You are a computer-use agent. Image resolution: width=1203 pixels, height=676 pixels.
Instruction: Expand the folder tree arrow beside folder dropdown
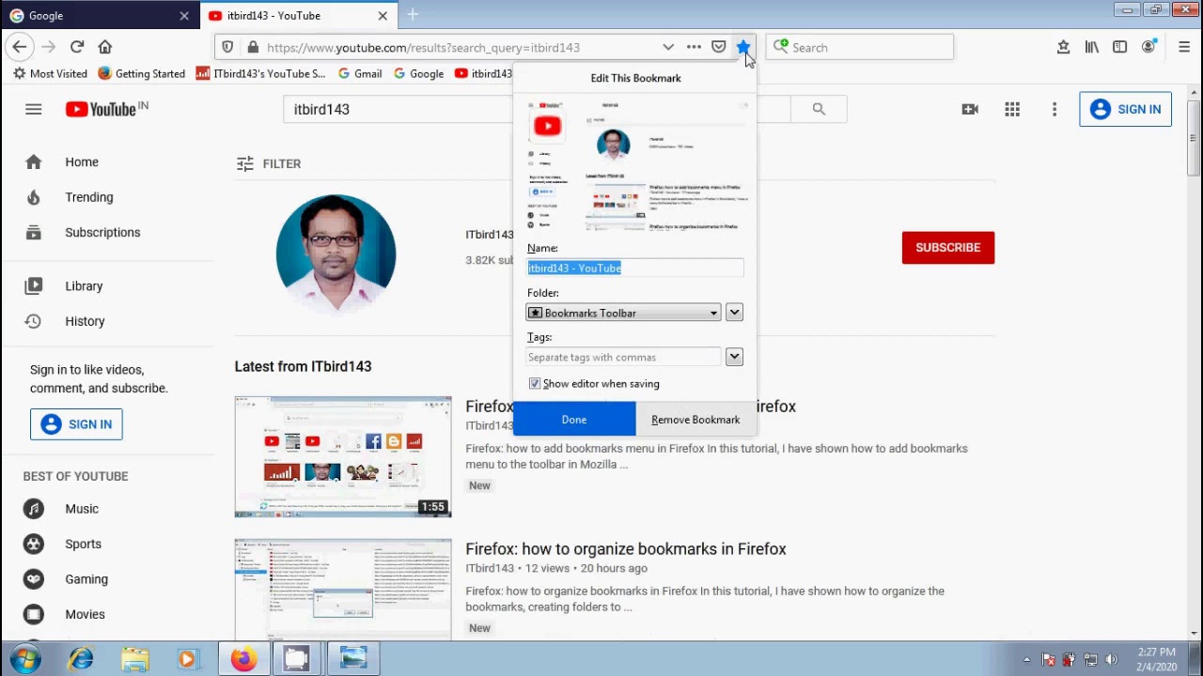(734, 313)
